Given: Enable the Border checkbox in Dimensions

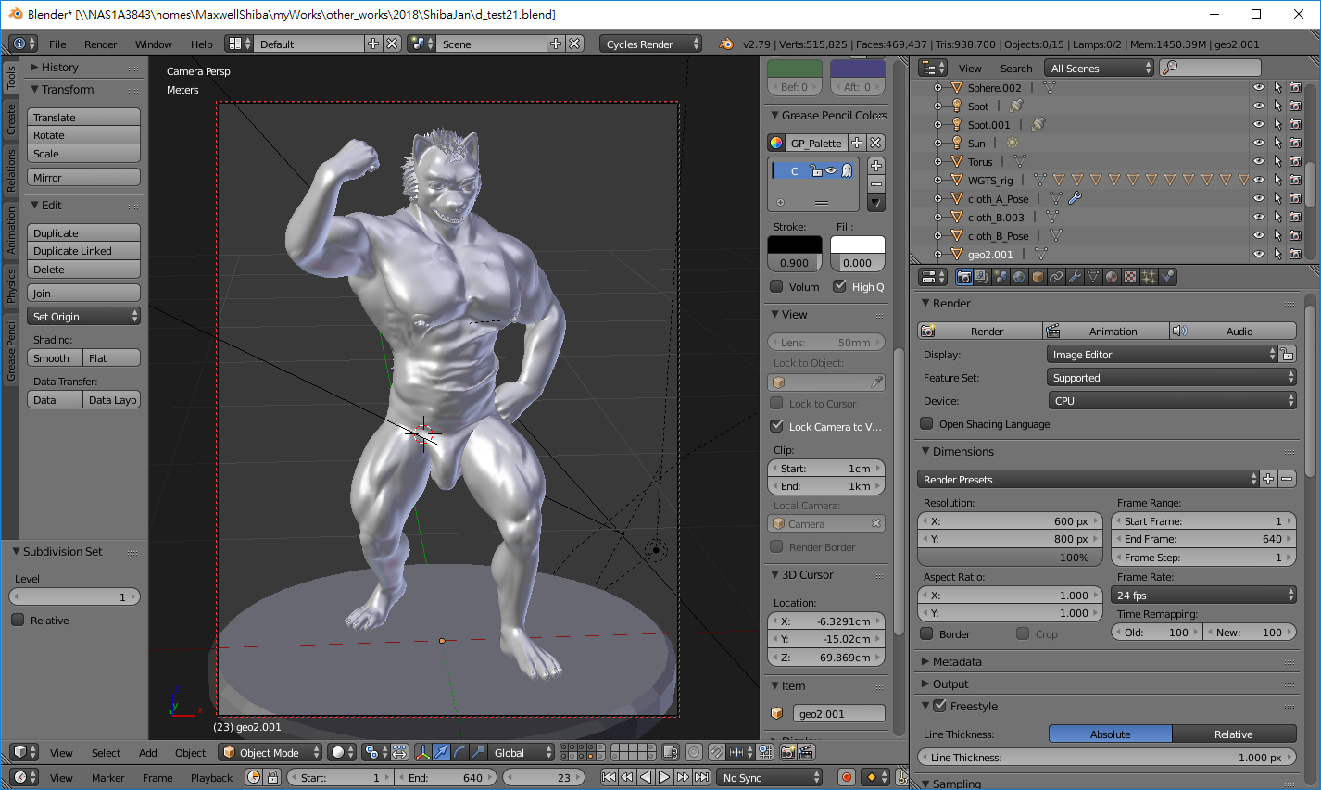Looking at the screenshot, I should coord(926,633).
